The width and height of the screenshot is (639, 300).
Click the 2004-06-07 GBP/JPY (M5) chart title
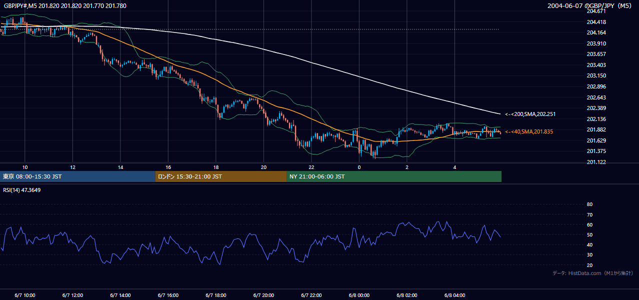click(x=590, y=5)
